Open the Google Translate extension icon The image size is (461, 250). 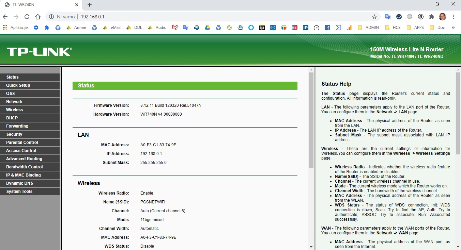click(x=388, y=17)
